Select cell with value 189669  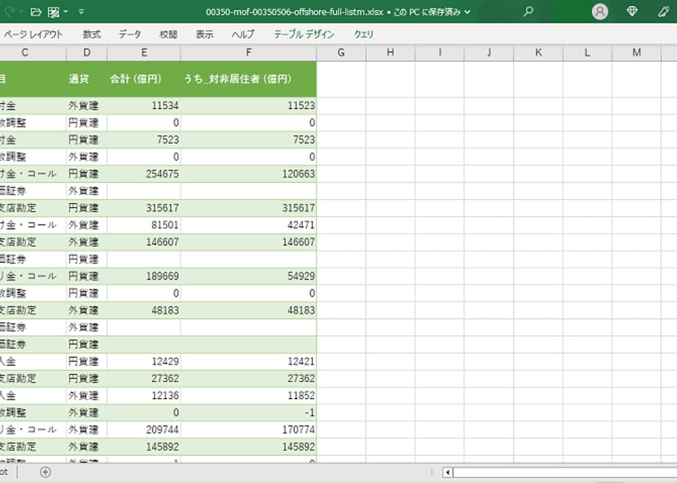[x=144, y=277]
